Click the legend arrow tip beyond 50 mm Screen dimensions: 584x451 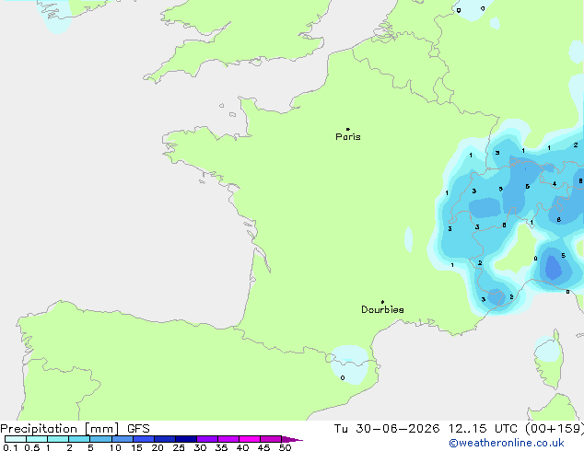(x=292, y=439)
